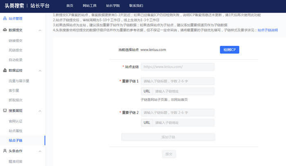Select 官网认证 in the sidebar

(x=16, y=121)
